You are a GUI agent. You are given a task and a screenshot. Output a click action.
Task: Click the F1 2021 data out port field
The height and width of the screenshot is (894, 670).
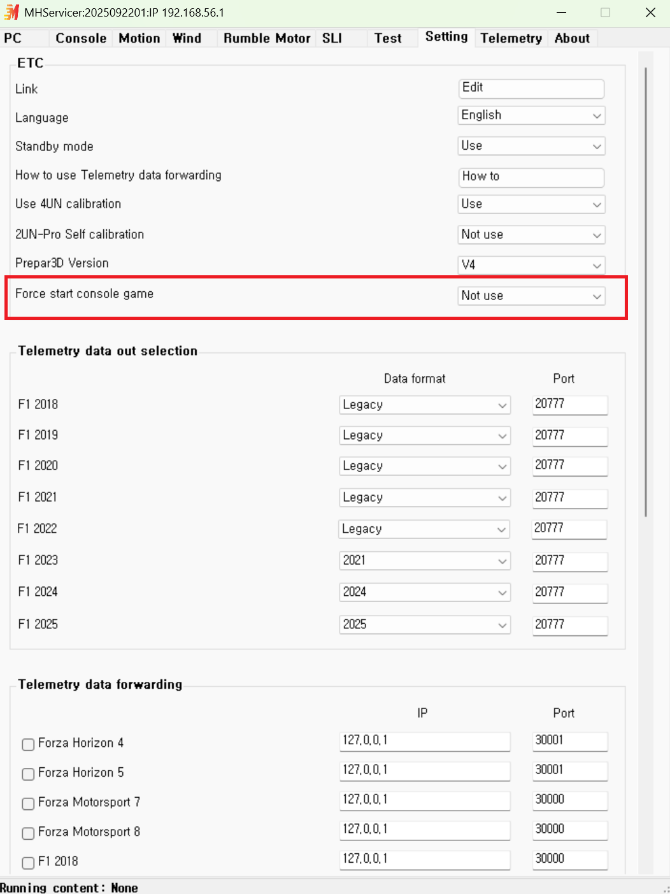[570, 498]
